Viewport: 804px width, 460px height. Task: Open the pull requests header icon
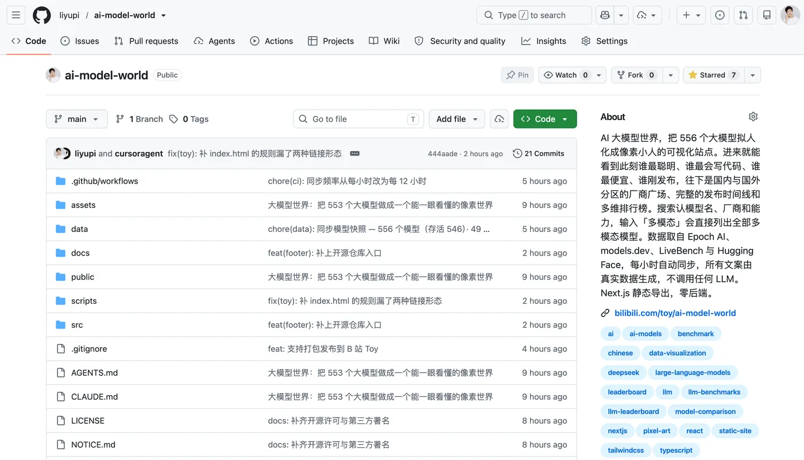[743, 16]
